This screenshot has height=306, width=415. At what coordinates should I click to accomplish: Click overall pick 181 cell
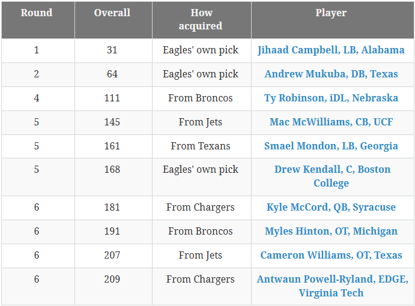click(x=112, y=208)
